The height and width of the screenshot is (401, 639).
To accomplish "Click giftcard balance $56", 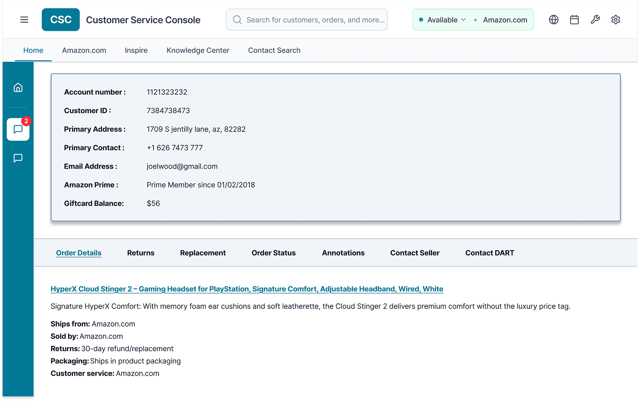I will coord(153,203).
